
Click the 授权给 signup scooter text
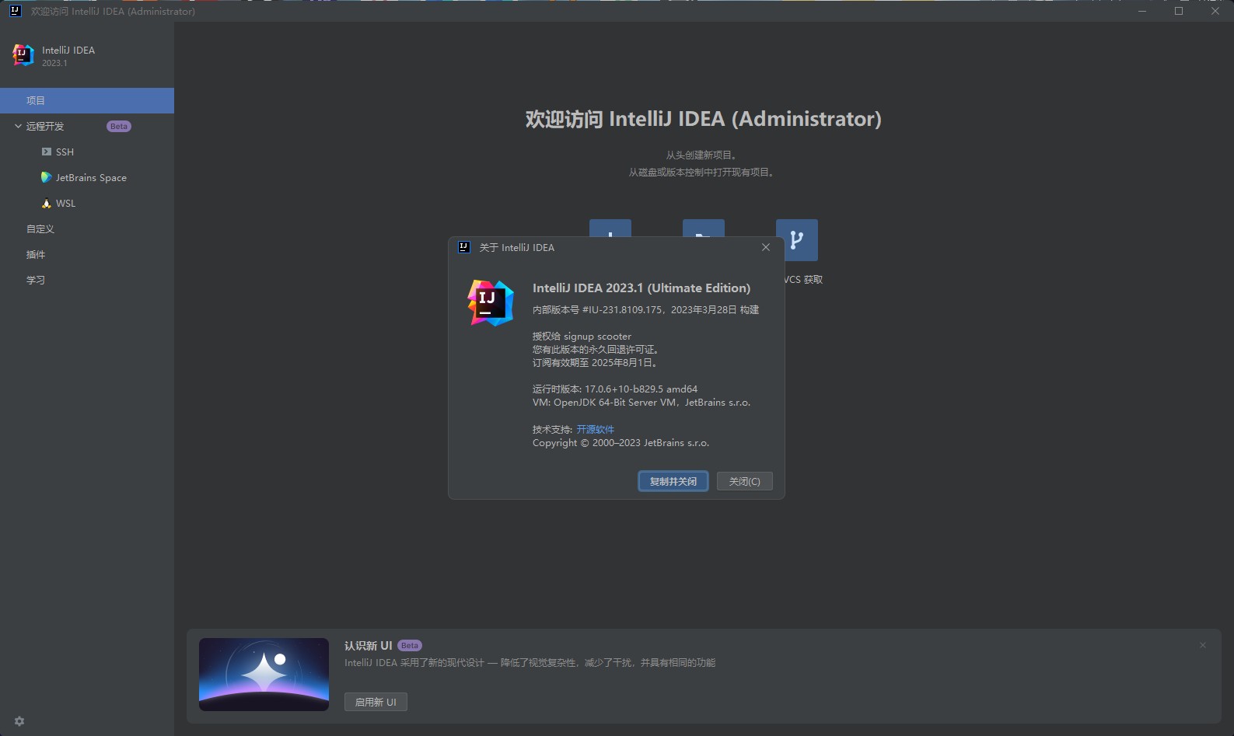click(x=582, y=337)
